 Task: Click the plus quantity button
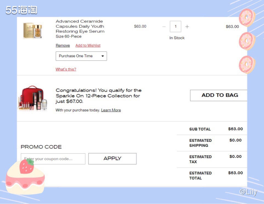pos(187,27)
